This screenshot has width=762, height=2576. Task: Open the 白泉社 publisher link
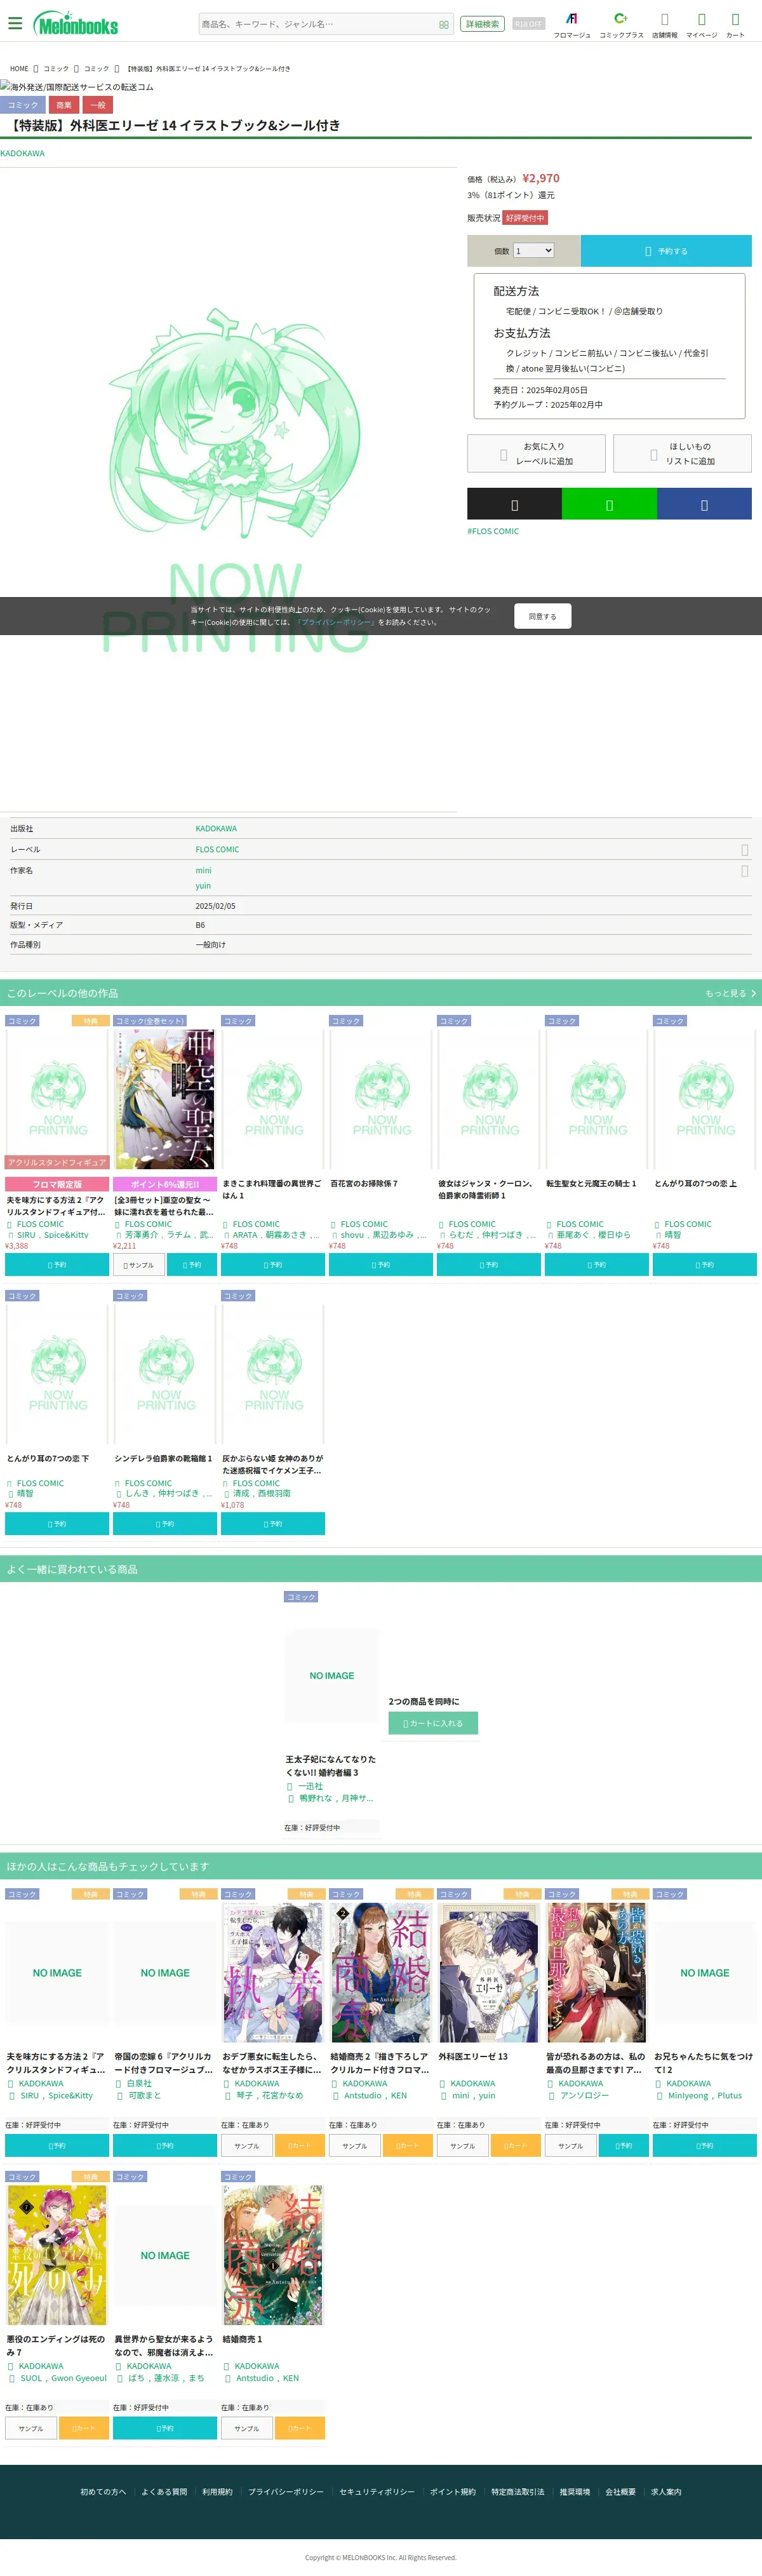tap(139, 2083)
